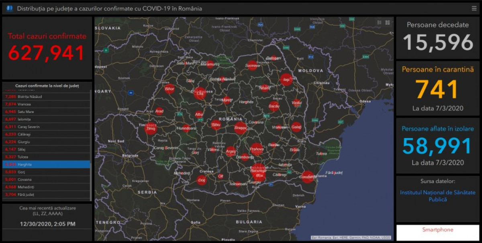Open the hamburger menu in the header
The image size is (482, 243).
click(x=474, y=8)
